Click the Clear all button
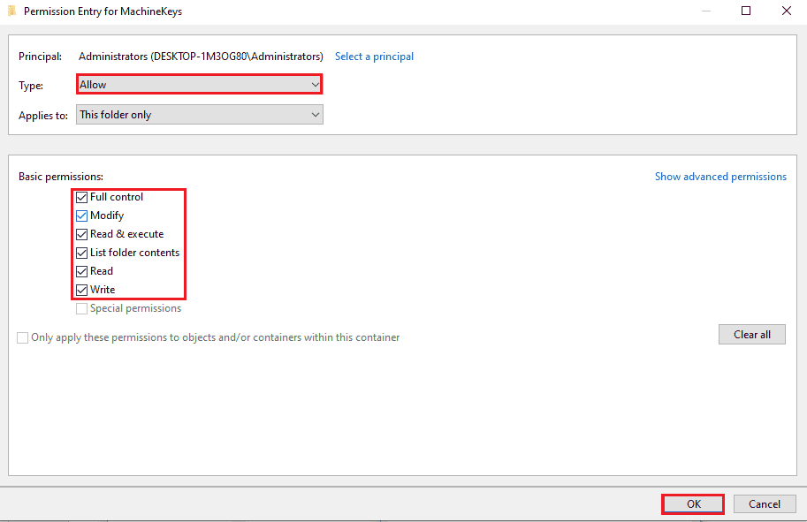807x522 pixels. click(x=752, y=334)
